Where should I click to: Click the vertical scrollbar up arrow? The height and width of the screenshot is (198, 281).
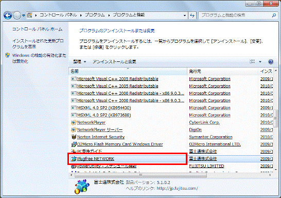pyautogui.click(x=276, y=71)
